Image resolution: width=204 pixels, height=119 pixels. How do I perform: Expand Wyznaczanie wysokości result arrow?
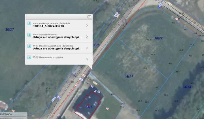[x=87, y=59]
